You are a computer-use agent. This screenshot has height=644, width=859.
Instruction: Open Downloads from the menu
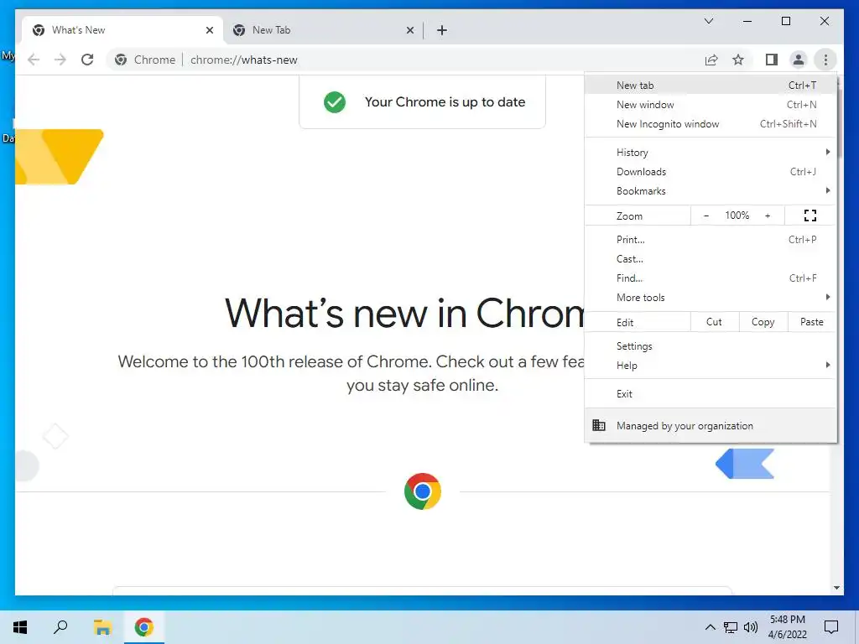pyautogui.click(x=711, y=171)
